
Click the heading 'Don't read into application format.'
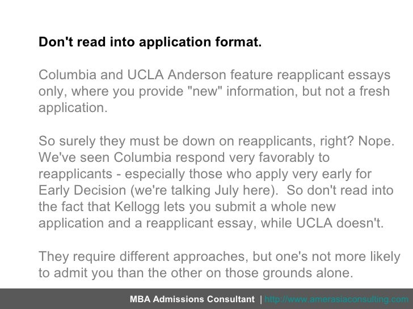tap(150, 42)
